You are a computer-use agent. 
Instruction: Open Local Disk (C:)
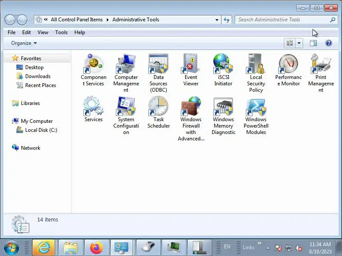(x=41, y=130)
